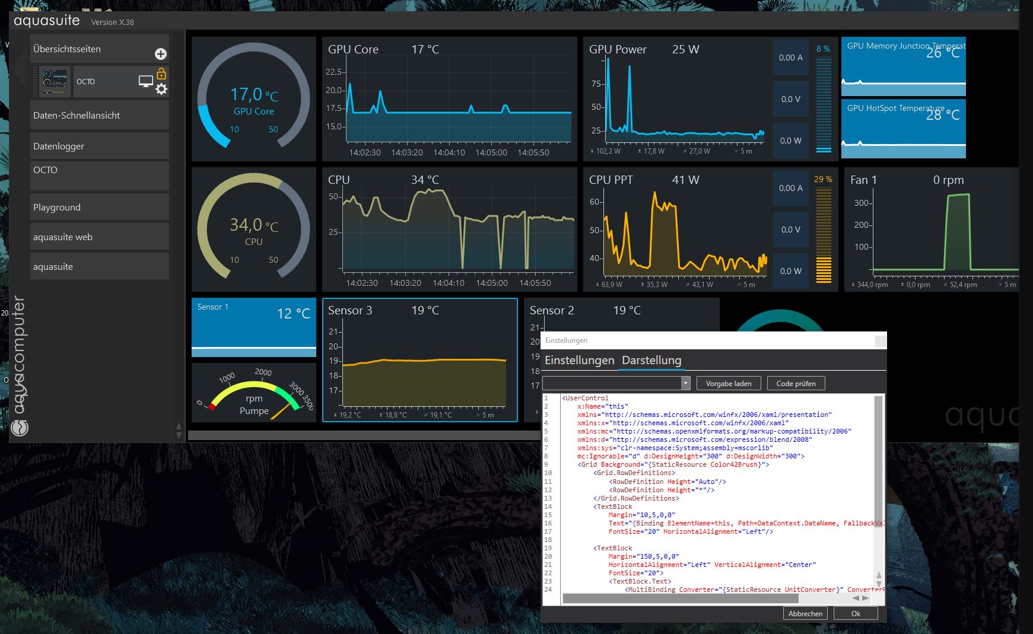The image size is (1033, 634).
Task: Click the desktop monitor icon on OCTO page
Action: click(x=145, y=81)
